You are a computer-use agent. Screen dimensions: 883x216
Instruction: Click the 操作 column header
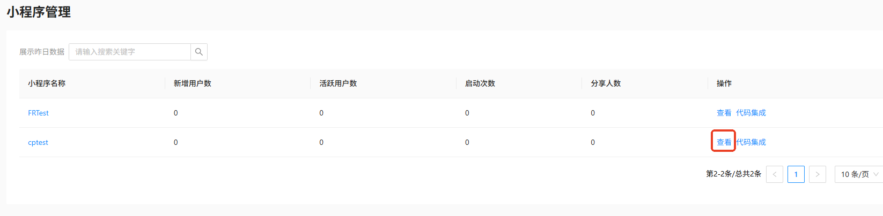724,83
